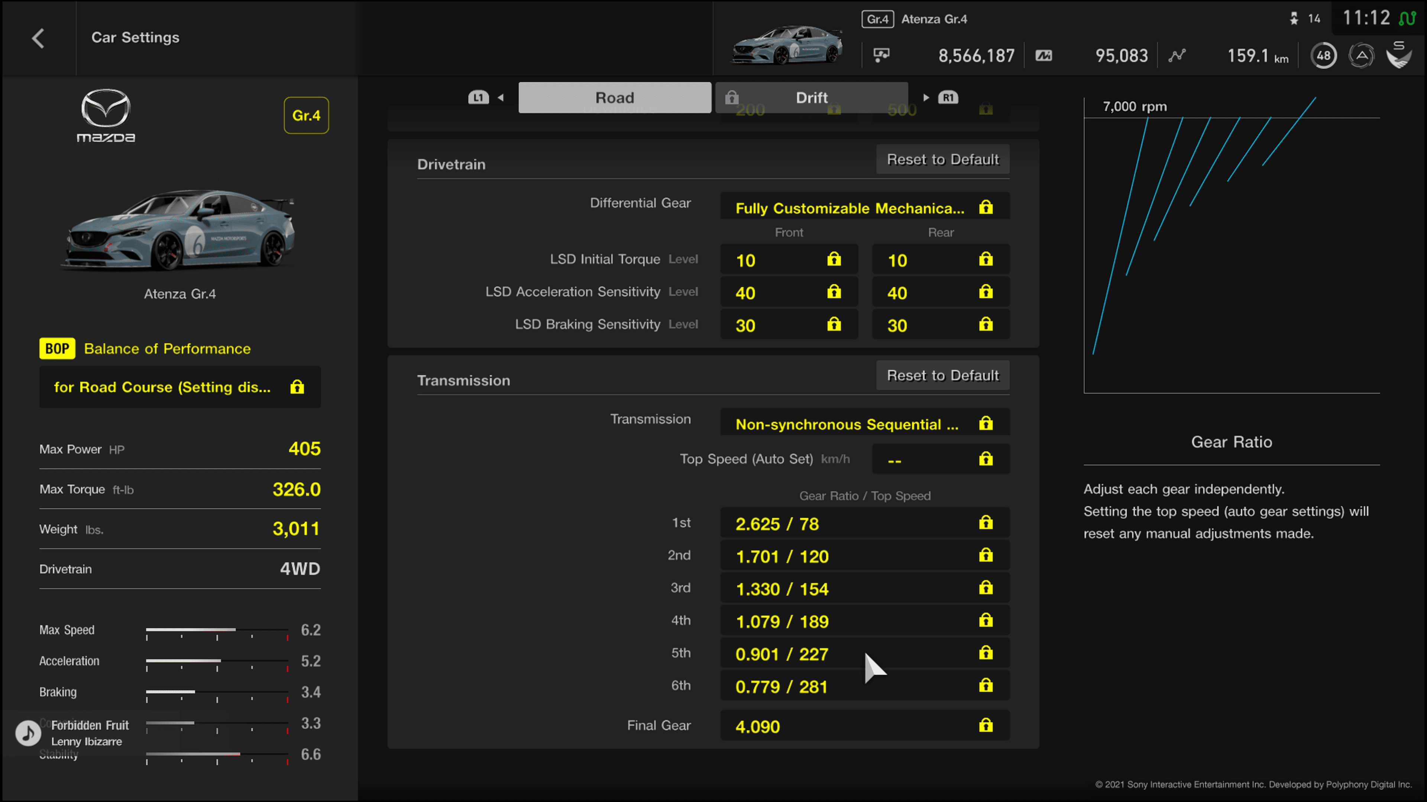Image resolution: width=1427 pixels, height=802 pixels.
Task: Select the 4th gear ratio 1.079 / 189
Action: tap(865, 621)
